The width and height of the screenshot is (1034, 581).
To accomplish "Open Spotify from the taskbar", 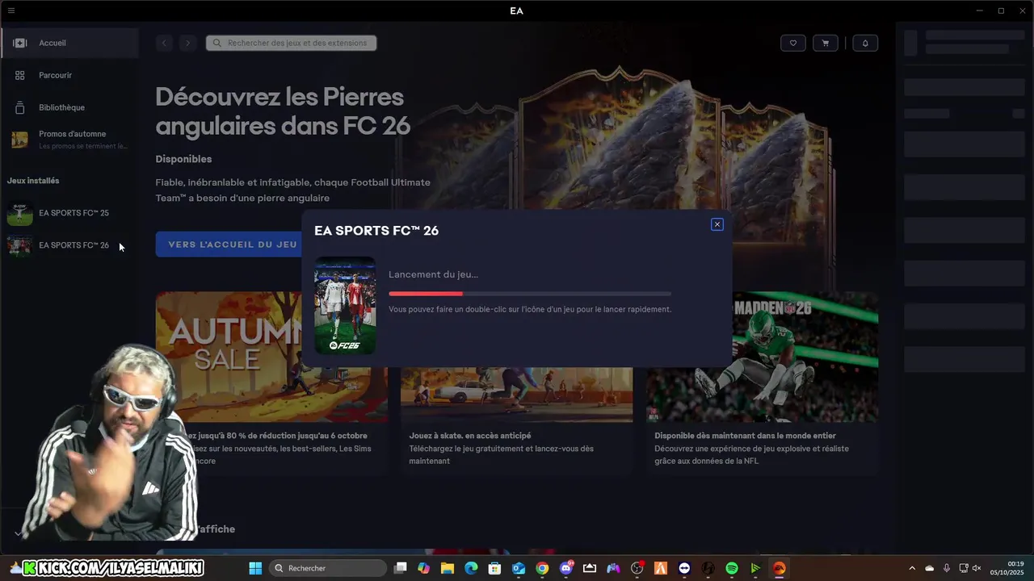I will pos(732,568).
